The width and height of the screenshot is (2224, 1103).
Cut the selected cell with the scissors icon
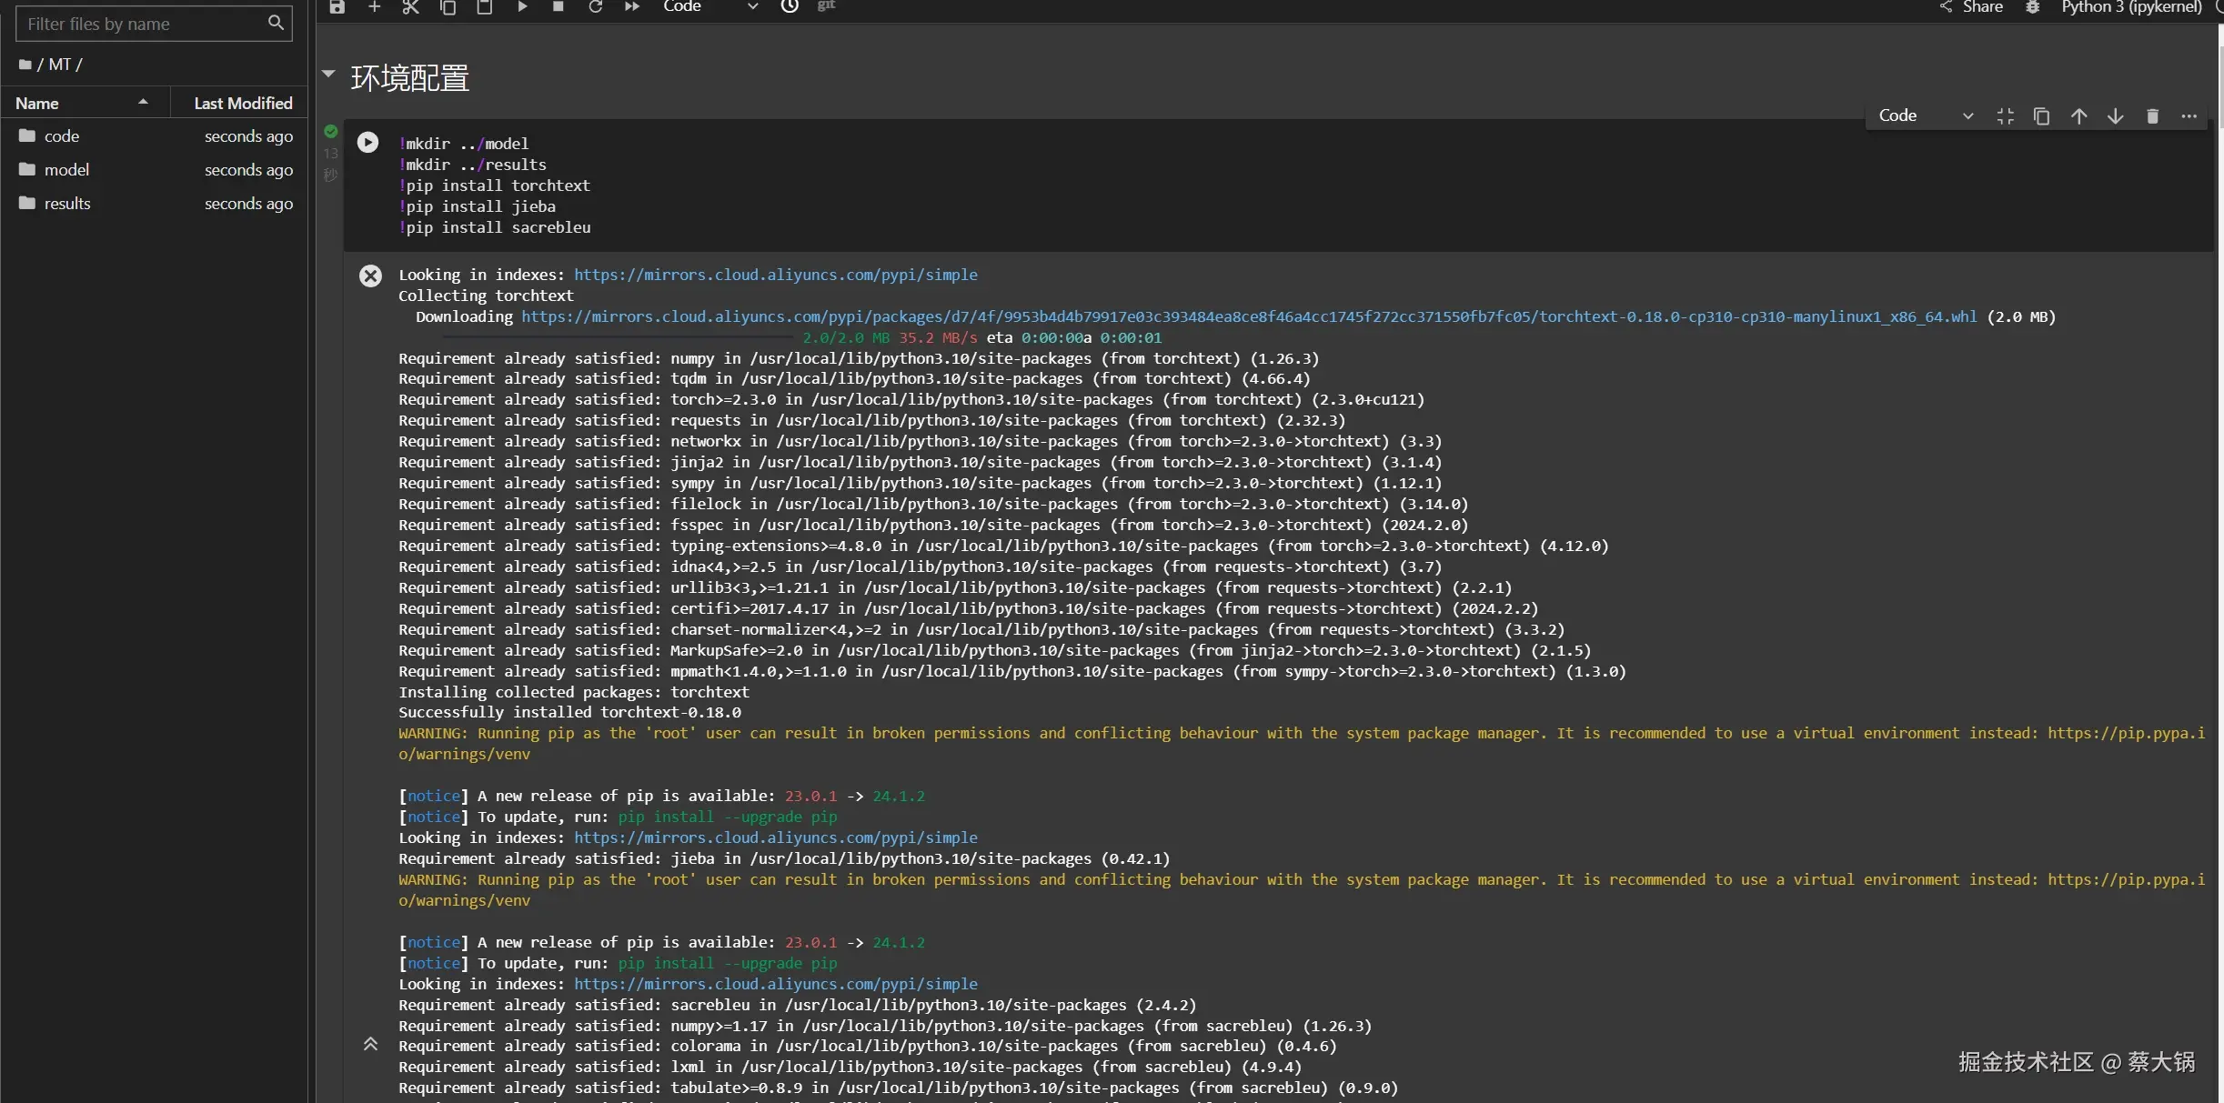point(410,6)
